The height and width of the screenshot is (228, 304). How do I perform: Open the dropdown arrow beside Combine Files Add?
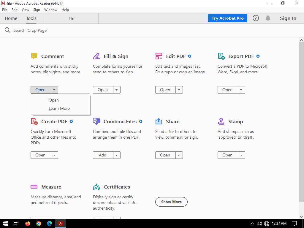pyautogui.click(x=117, y=155)
